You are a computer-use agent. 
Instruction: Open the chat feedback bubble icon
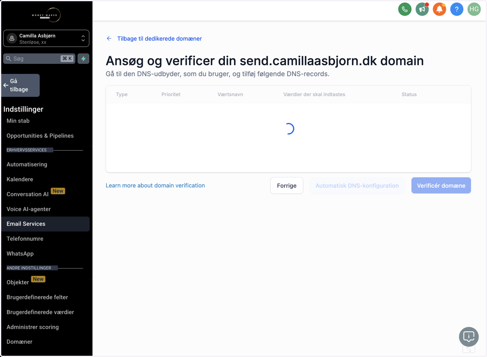coord(469,337)
